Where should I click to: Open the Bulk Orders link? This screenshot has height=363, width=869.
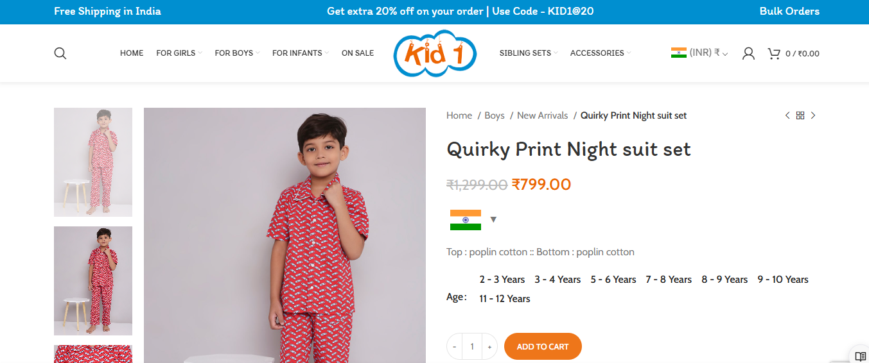point(789,12)
